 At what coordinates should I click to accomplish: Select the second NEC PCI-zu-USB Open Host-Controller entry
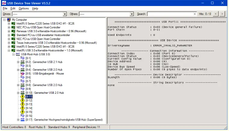39,39
